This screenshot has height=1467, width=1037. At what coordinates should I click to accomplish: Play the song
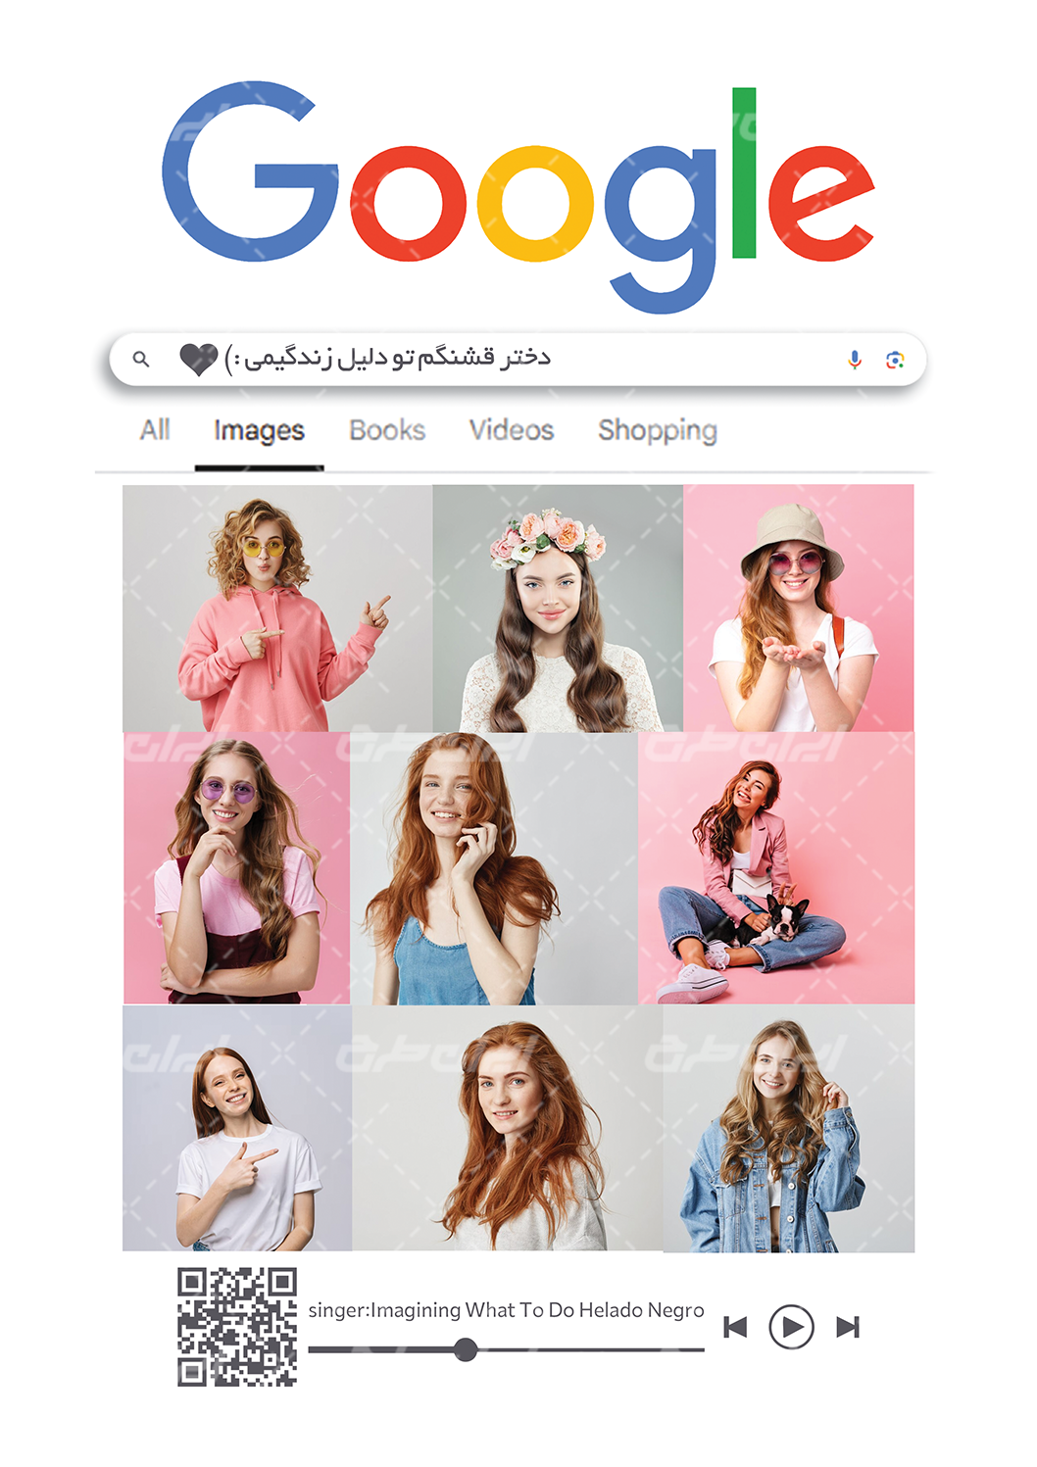tap(791, 1327)
